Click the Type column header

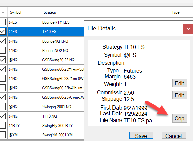(181, 12)
